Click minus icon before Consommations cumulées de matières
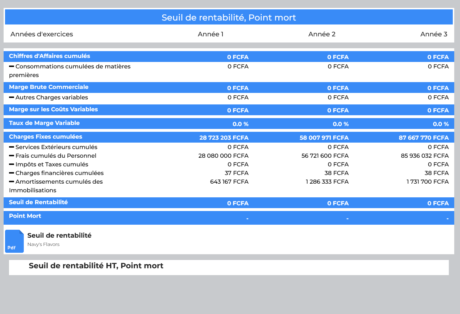The width and height of the screenshot is (460, 314). pos(12,66)
